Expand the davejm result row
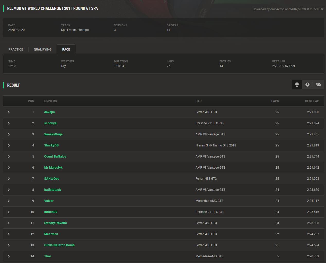The image size is (326, 263). pyautogui.click(x=9, y=112)
